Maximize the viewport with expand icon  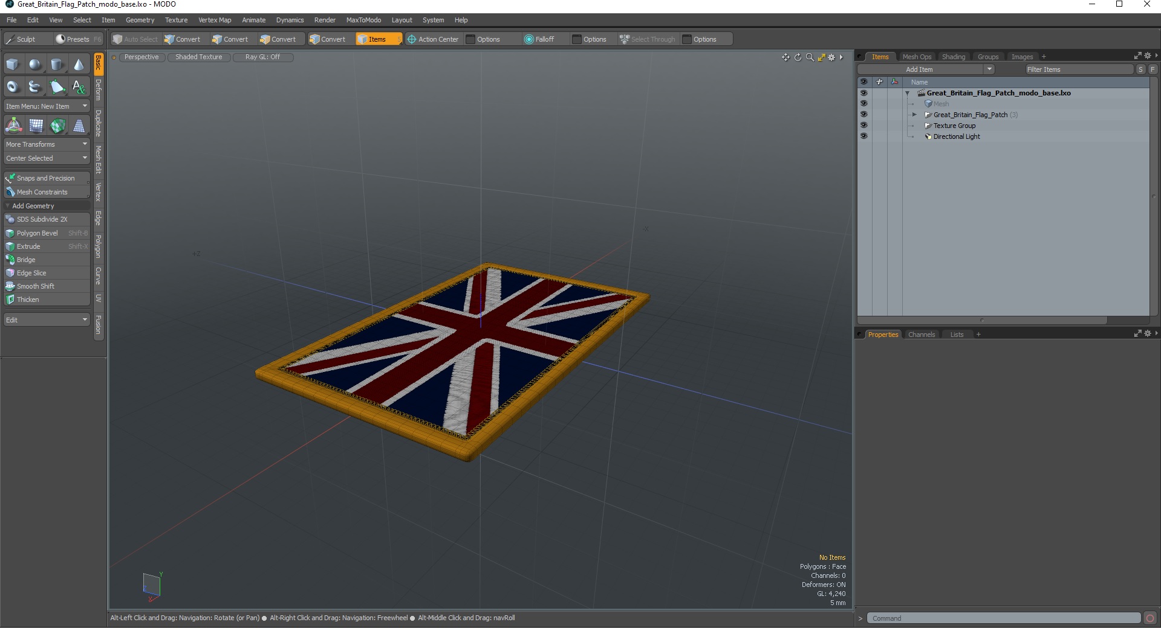821,57
